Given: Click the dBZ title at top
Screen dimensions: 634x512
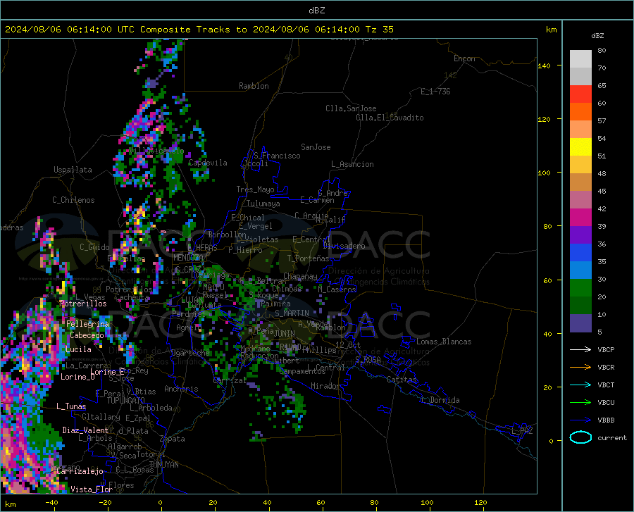Looking at the screenshot, I should point(316,11).
